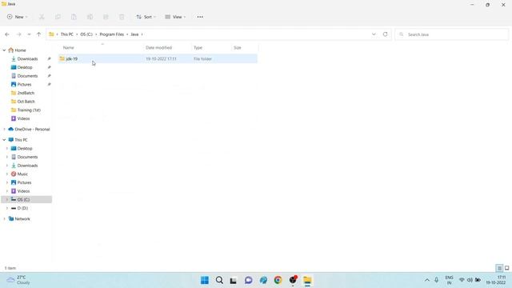Collapse the This PC tree node
This screenshot has width=512, height=288.
click(4, 140)
